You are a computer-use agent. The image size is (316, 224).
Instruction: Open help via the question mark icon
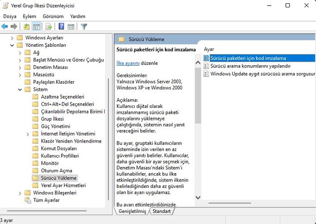coord(61,26)
